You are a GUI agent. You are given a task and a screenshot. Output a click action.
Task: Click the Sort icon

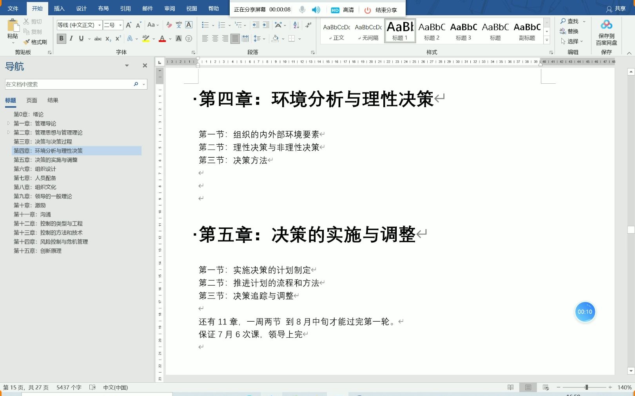click(x=296, y=25)
